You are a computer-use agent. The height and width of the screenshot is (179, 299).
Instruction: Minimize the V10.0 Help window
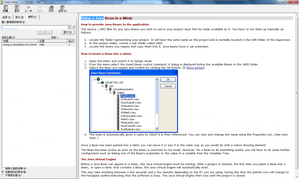point(280,2)
